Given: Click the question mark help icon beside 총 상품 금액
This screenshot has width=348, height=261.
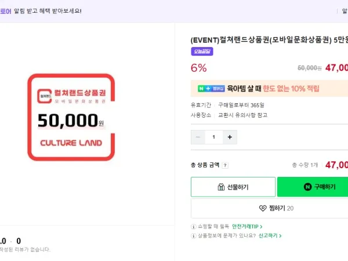Looking at the screenshot, I should 226,165.
